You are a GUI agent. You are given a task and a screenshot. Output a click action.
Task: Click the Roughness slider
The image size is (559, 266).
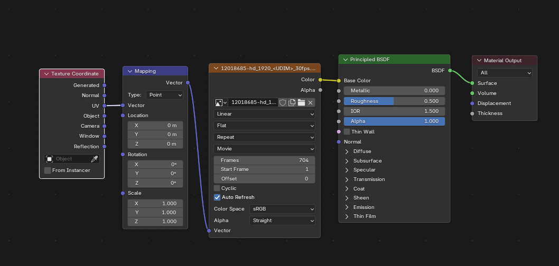click(x=394, y=101)
